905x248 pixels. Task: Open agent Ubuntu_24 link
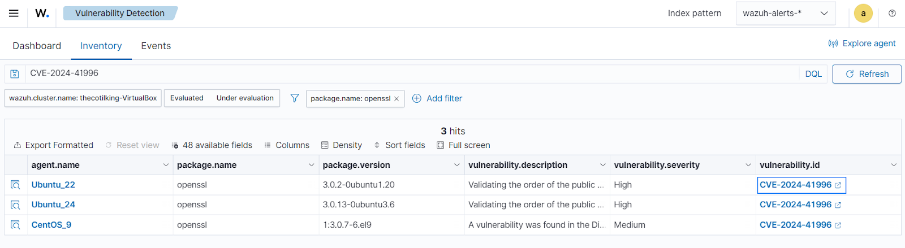pyautogui.click(x=53, y=205)
